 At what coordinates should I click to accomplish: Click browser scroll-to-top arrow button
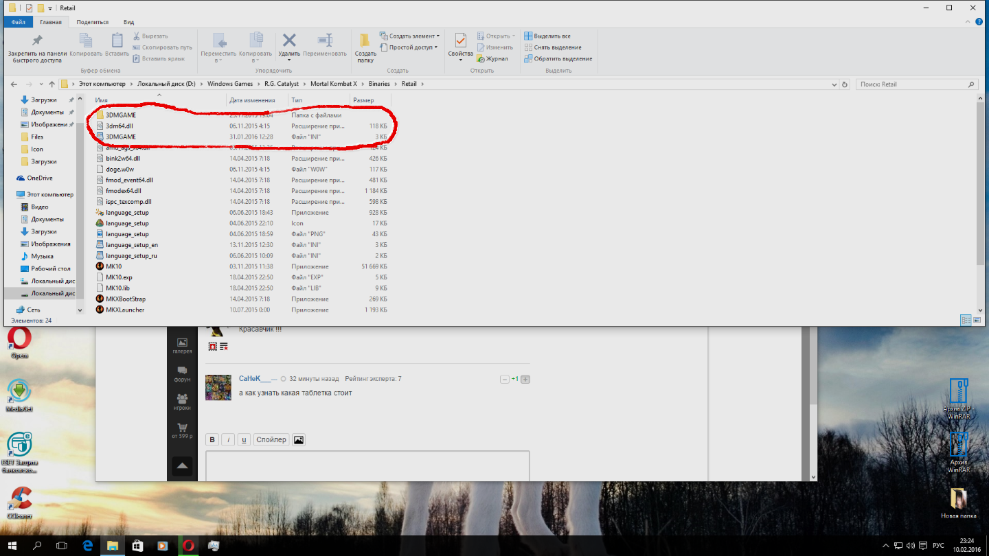coord(182,465)
